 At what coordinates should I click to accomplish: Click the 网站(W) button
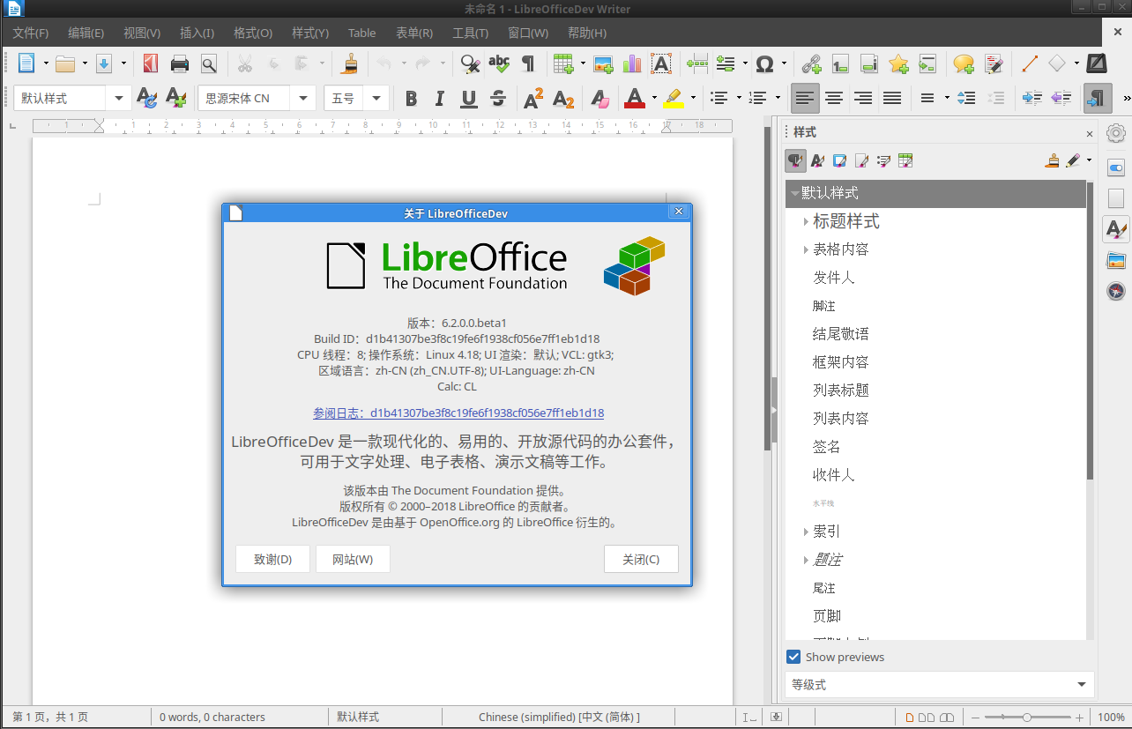pyautogui.click(x=353, y=559)
